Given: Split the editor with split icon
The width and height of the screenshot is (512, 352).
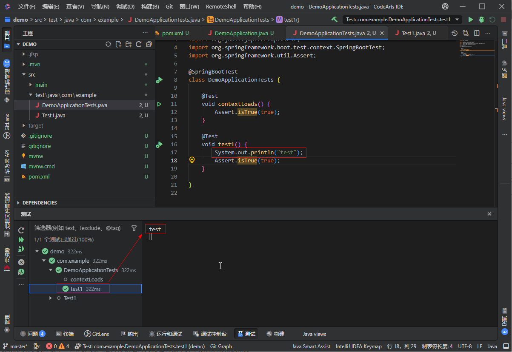Looking at the screenshot, I should (x=477, y=33).
